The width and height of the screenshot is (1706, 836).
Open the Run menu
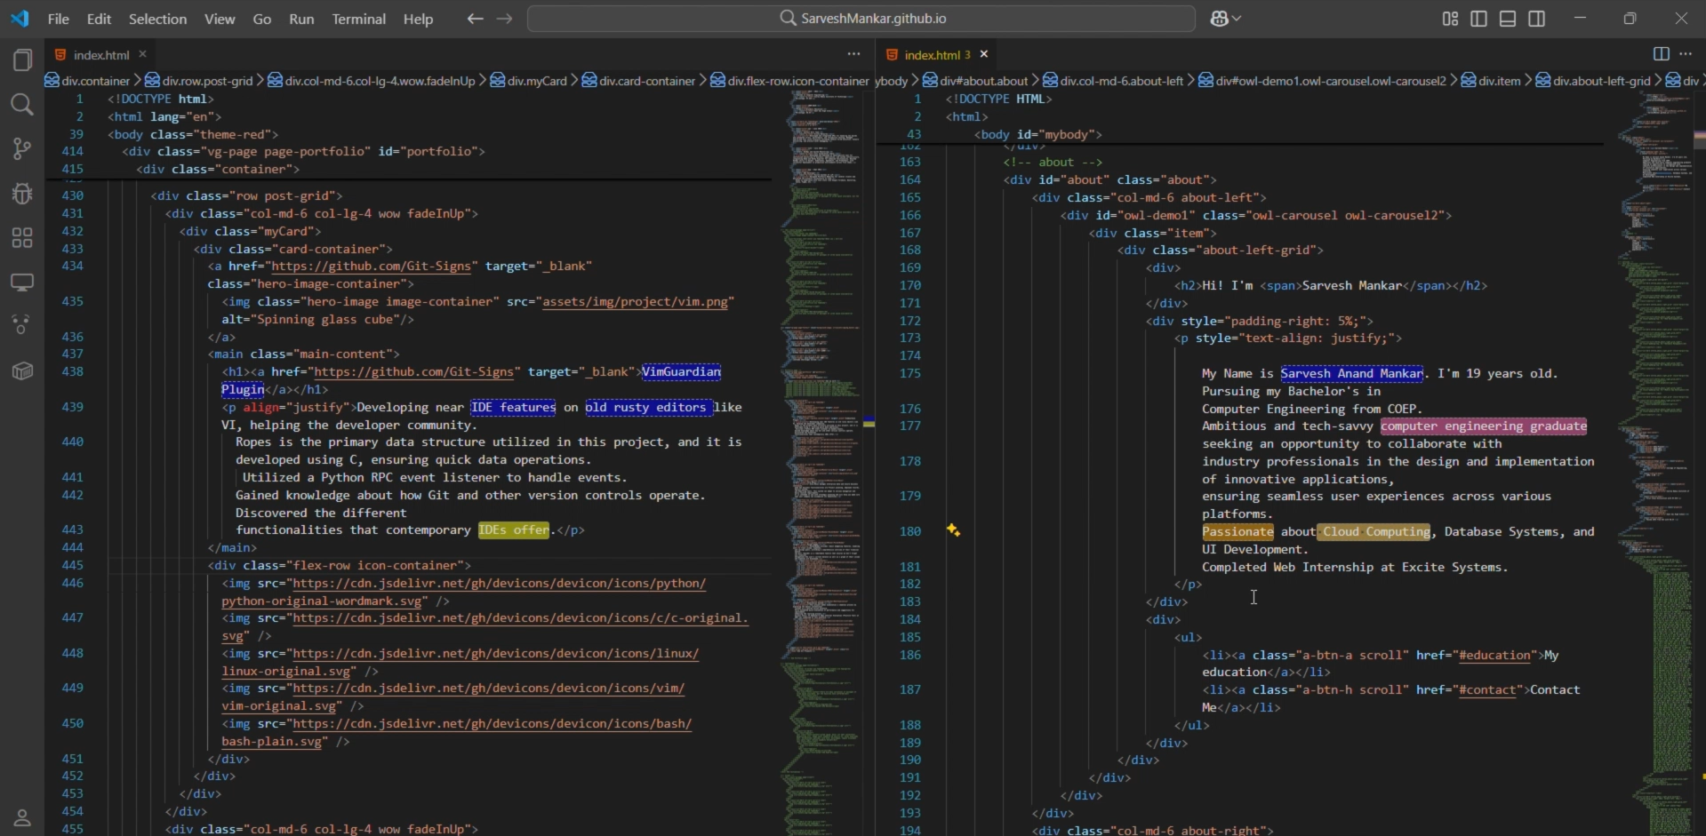point(301,19)
